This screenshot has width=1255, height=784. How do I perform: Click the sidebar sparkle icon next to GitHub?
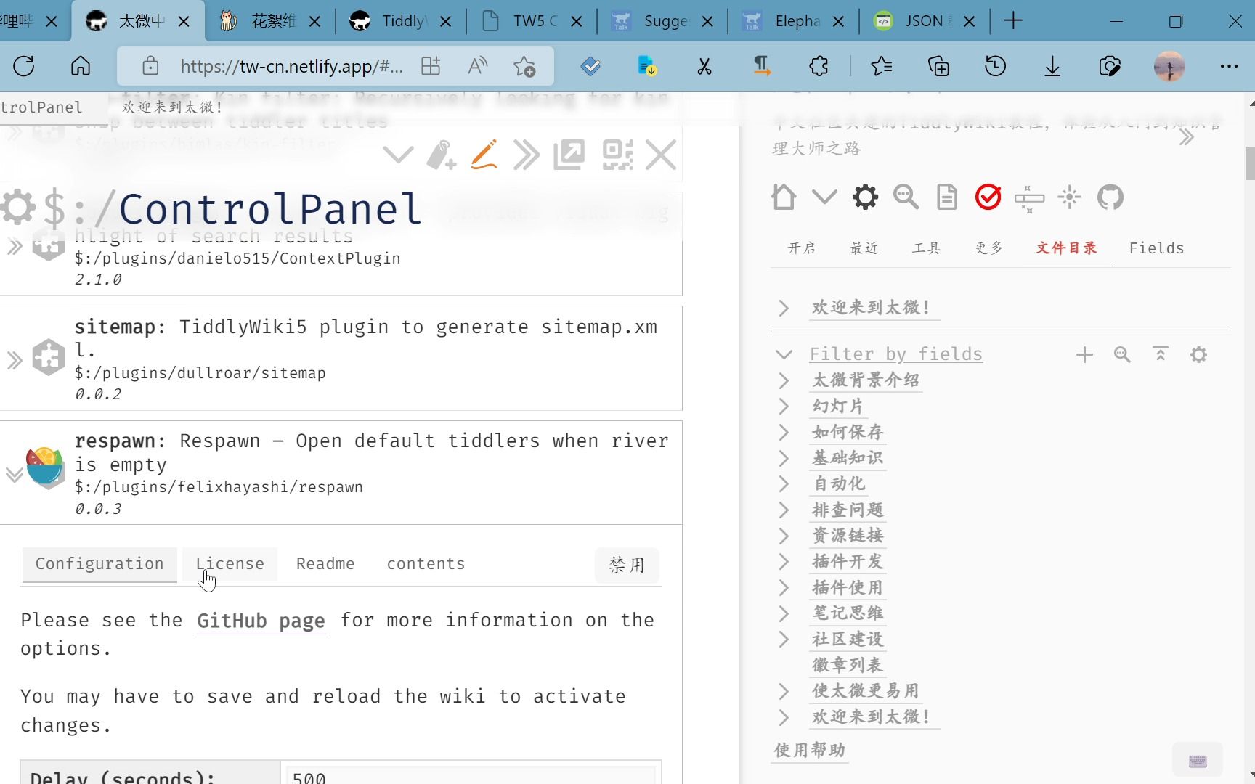(x=1069, y=197)
